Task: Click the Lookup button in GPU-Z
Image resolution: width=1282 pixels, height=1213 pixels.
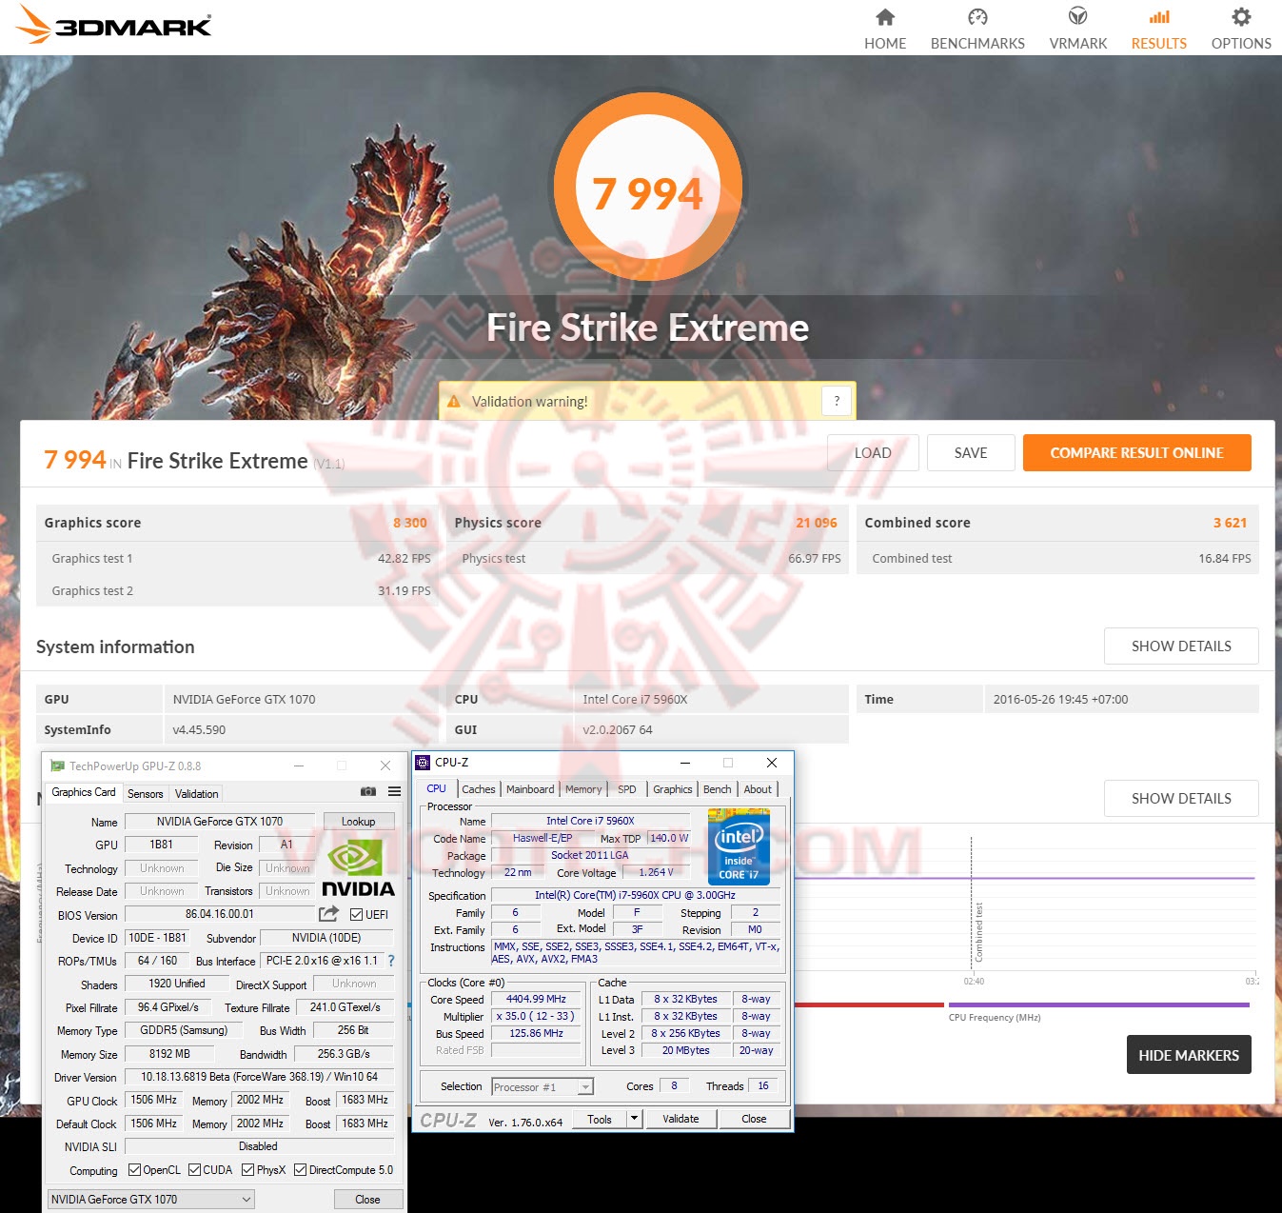Action: (358, 822)
